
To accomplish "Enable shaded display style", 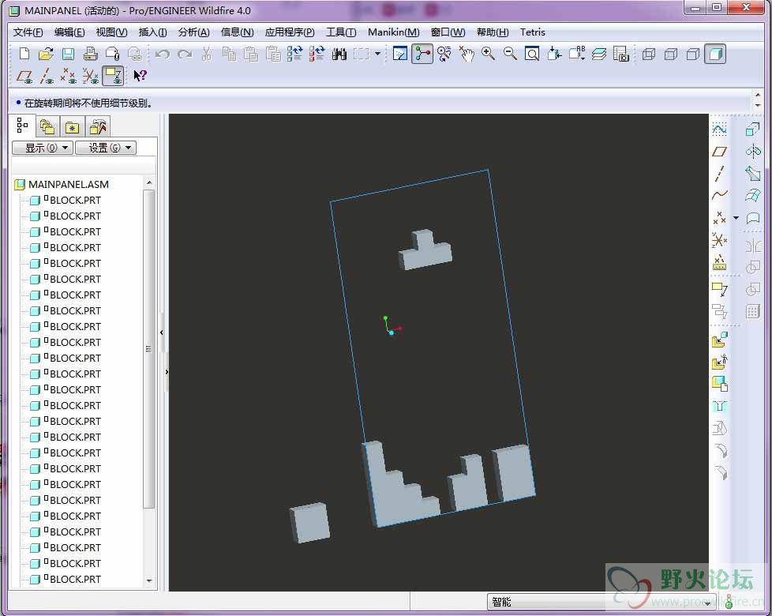I will 715,54.
